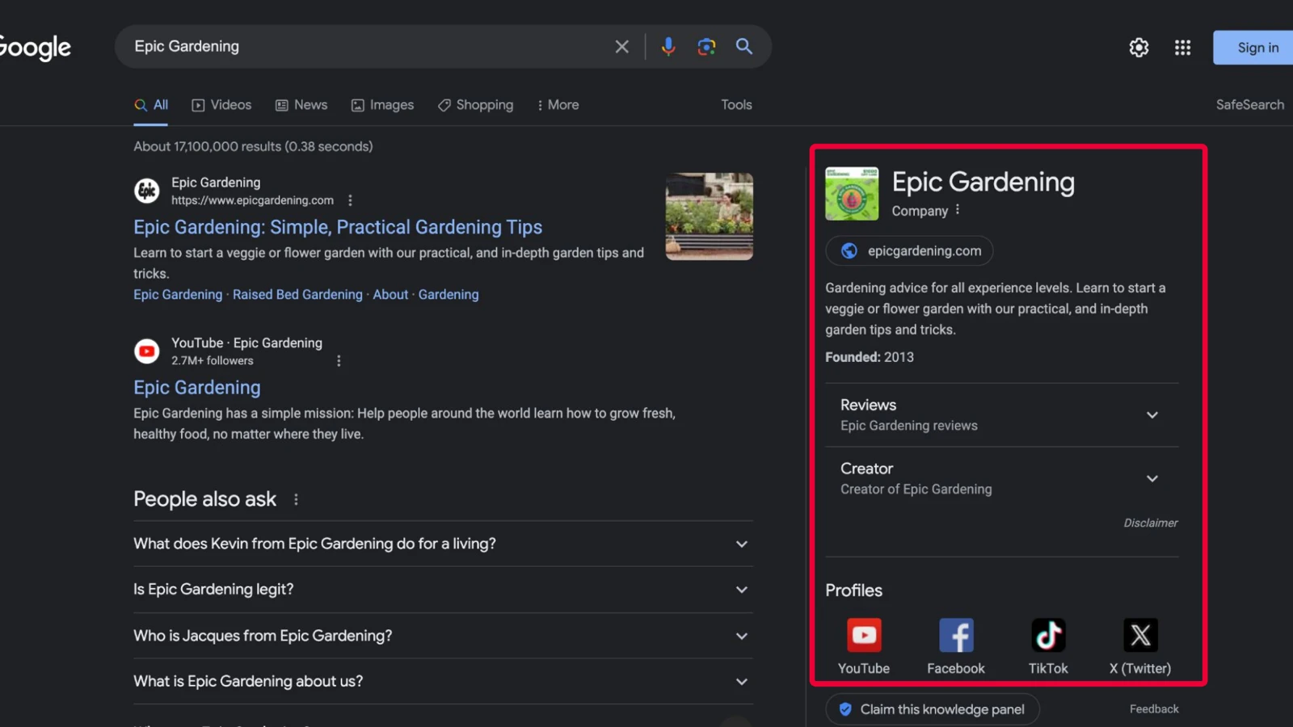Click 'About 17,100,000 results' text

(x=253, y=146)
